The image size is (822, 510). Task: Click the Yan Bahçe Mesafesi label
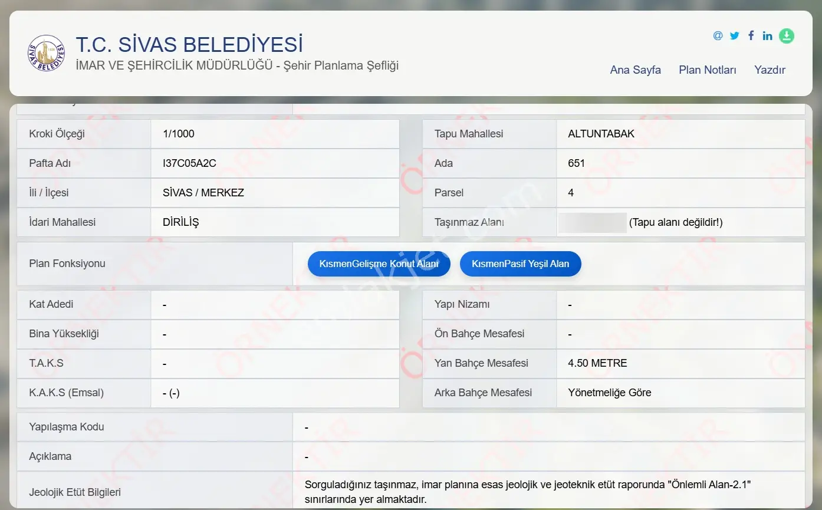pyautogui.click(x=481, y=363)
